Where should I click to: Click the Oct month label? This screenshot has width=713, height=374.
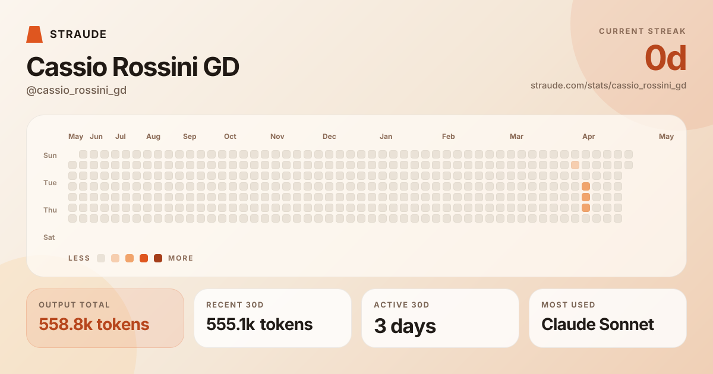[x=230, y=137]
